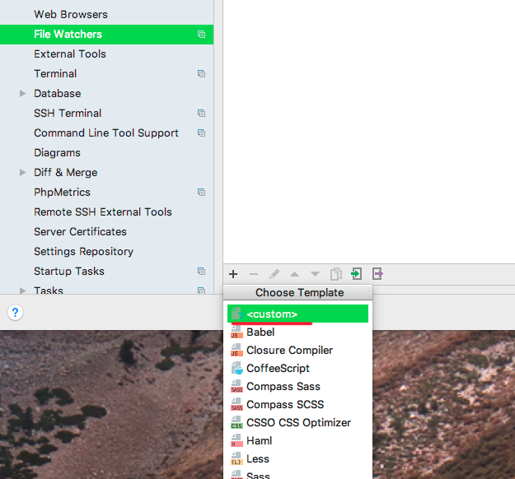Click the move down arrow icon
This screenshot has width=515, height=479.
click(x=315, y=274)
